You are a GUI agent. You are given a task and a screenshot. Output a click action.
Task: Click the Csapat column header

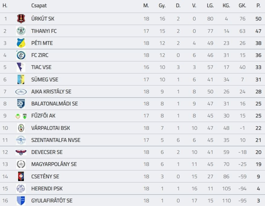39,6
